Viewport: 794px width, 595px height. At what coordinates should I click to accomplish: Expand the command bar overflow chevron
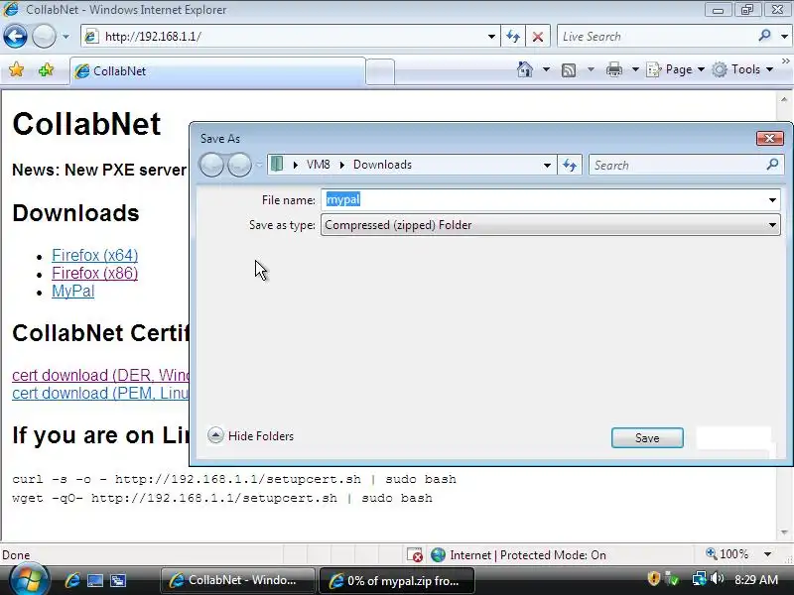click(785, 60)
